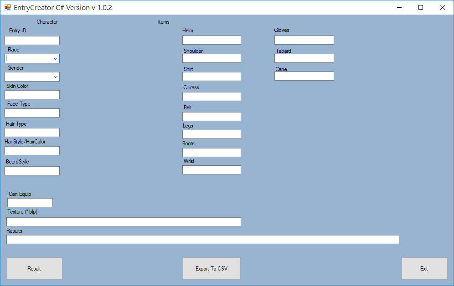Focus the Tabard item field
The height and width of the screenshot is (286, 454).
(x=304, y=58)
